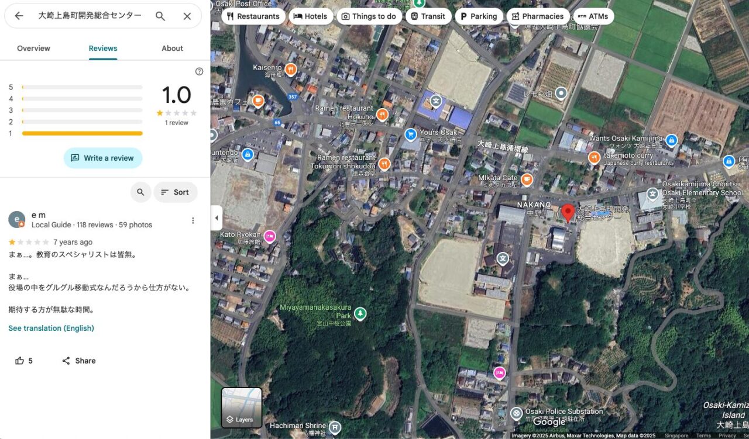The width and height of the screenshot is (749, 439).
Task: Click the search magnifier icon in search box
Action: tap(160, 16)
